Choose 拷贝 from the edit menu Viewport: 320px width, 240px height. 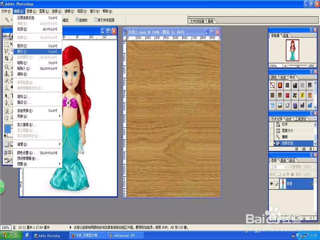[x=38, y=52]
